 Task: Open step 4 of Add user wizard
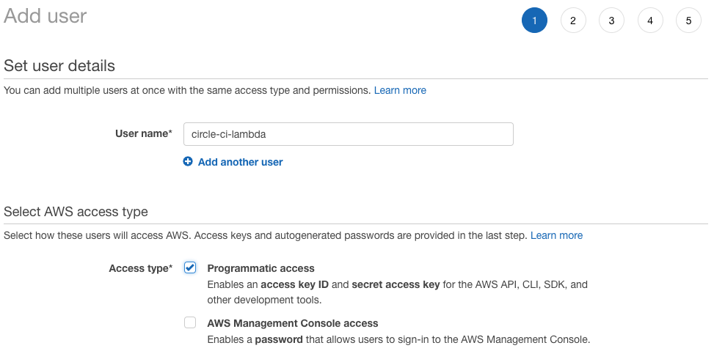coord(650,21)
